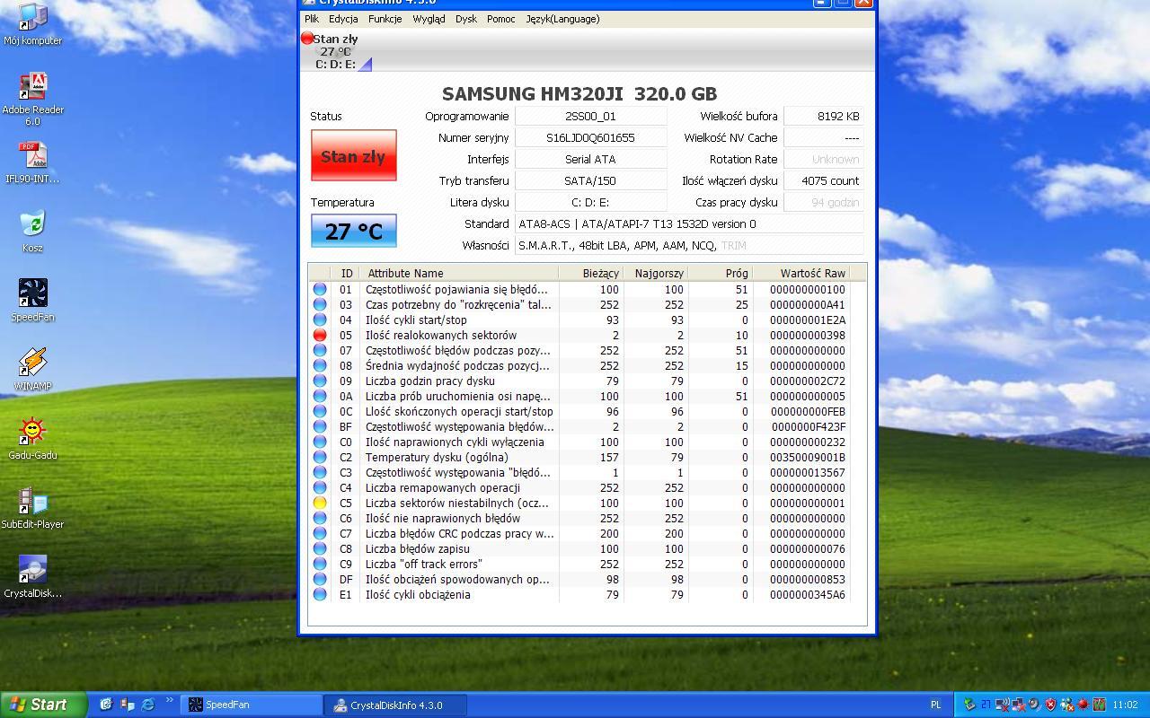
Task: Select the Gadu-Gadu desktop shortcut
Action: click(x=32, y=438)
